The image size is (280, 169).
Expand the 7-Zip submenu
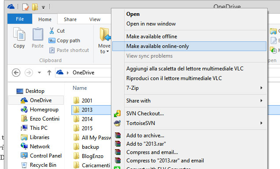[x=189, y=88]
